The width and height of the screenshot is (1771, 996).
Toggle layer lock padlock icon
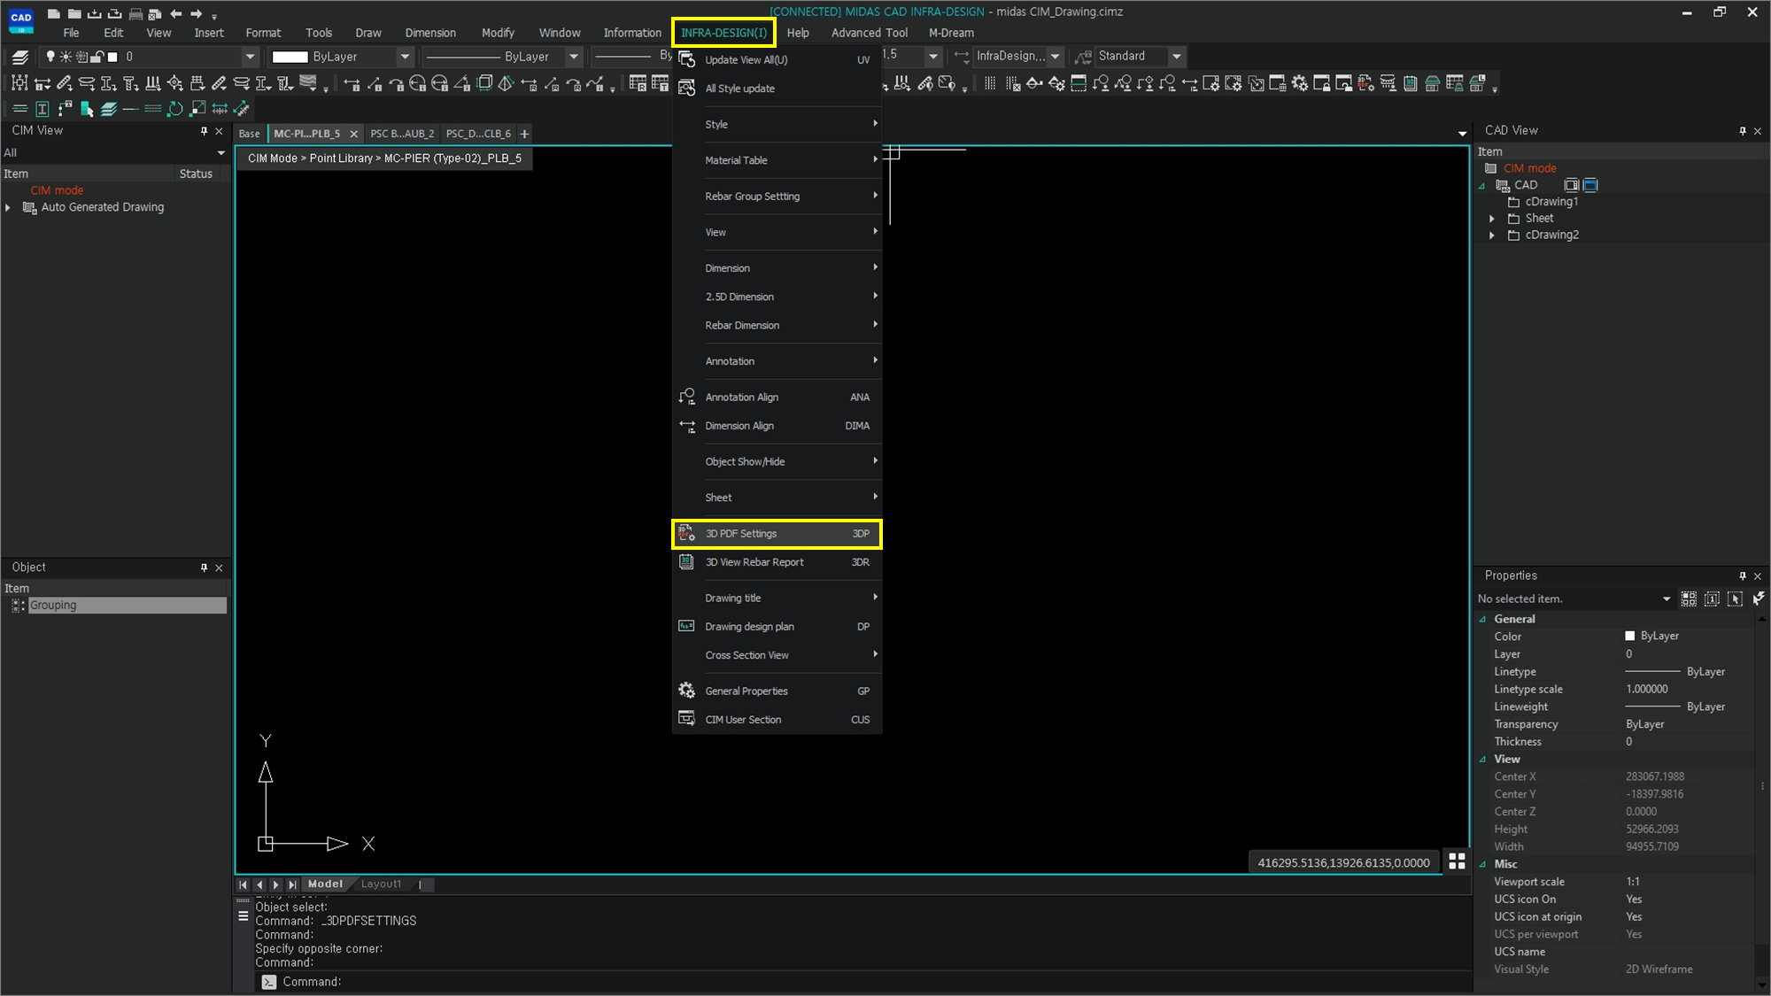(x=97, y=57)
